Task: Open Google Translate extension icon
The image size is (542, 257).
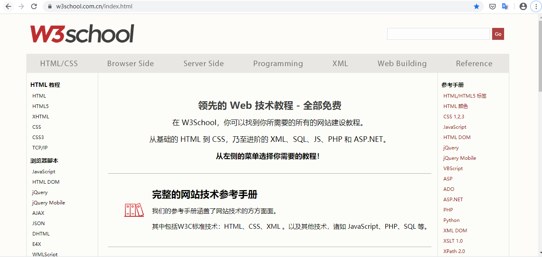Action: pos(505,6)
